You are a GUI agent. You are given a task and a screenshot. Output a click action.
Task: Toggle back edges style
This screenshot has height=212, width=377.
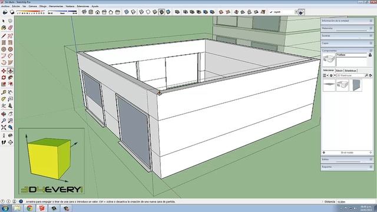[133, 12]
